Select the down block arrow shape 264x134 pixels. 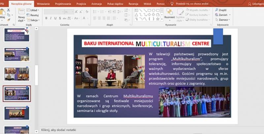pos(153,15)
